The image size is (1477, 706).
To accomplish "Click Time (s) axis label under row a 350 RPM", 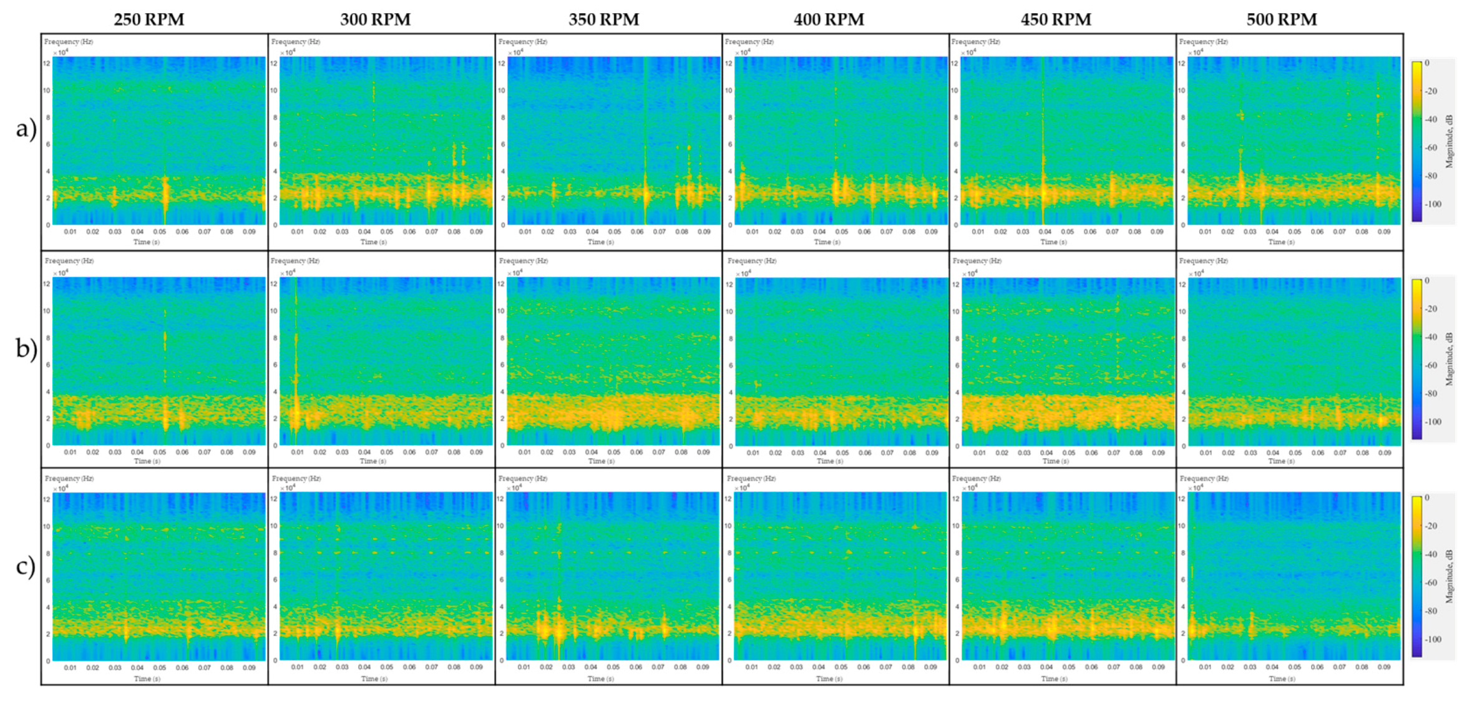I will click(x=600, y=242).
